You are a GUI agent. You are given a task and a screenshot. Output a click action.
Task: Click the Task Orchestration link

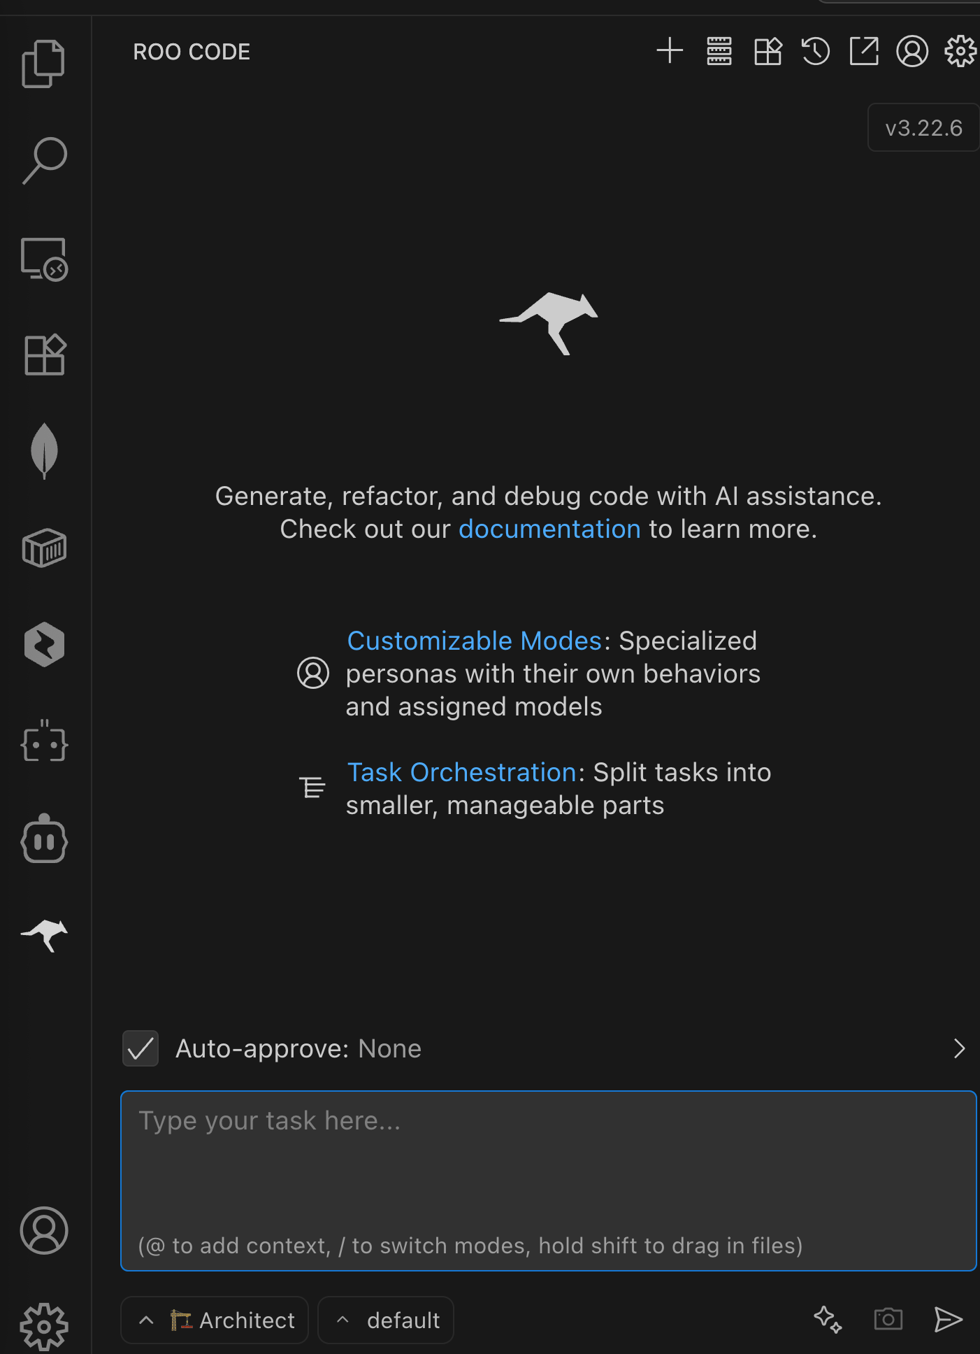point(462,772)
